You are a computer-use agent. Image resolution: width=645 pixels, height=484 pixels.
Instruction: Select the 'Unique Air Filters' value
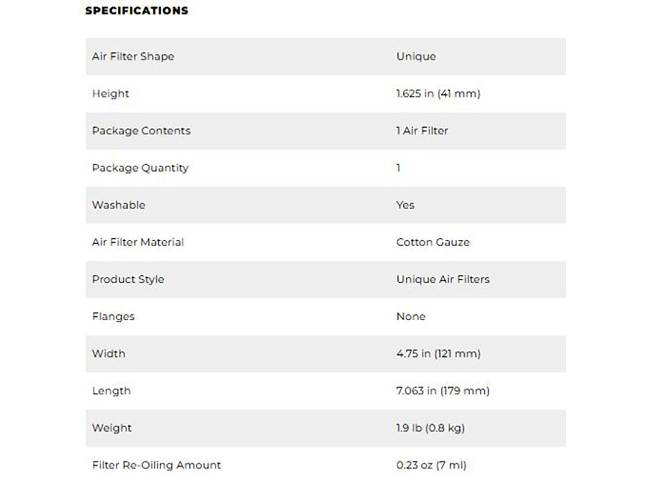click(442, 279)
